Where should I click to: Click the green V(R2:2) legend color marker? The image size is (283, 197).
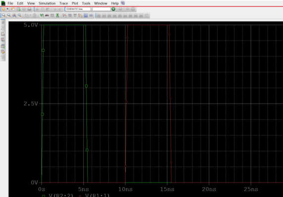pyautogui.click(x=44, y=196)
